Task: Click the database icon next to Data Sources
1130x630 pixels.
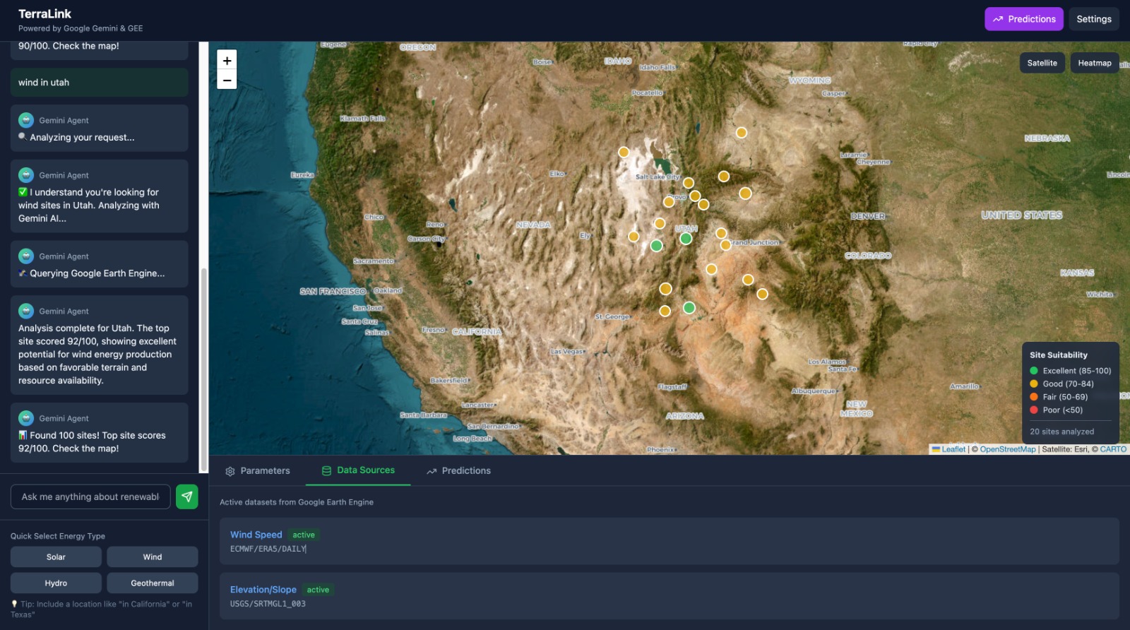Action: tap(326, 470)
